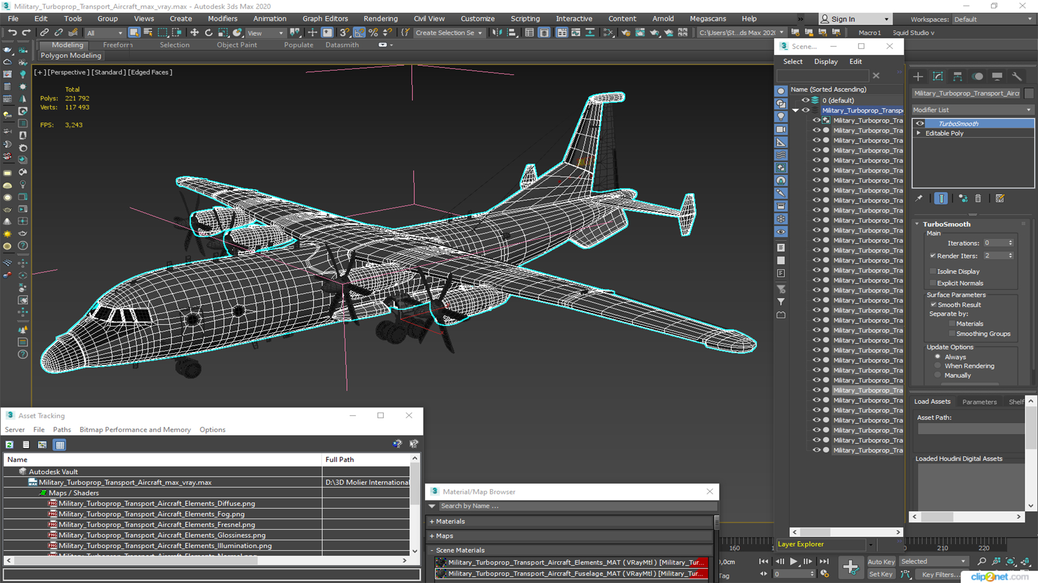1038x583 pixels.
Task: Open the Motion command panel tab
Action: click(977, 77)
